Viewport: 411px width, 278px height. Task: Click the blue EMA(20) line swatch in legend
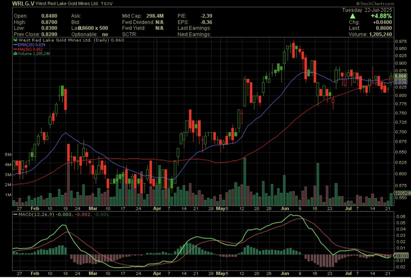(x=15, y=44)
